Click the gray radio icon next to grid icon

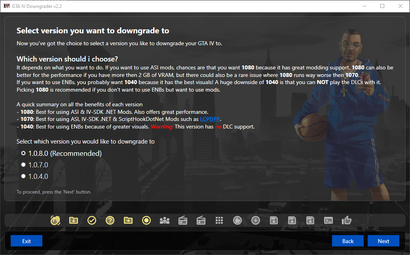pos(201,220)
